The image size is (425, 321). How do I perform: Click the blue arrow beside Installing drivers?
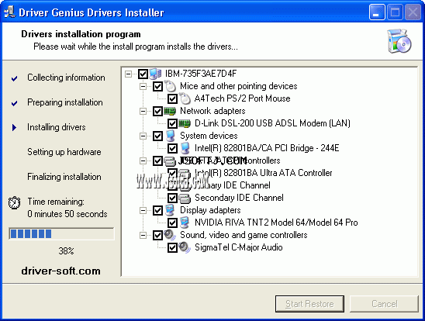[x=14, y=127]
